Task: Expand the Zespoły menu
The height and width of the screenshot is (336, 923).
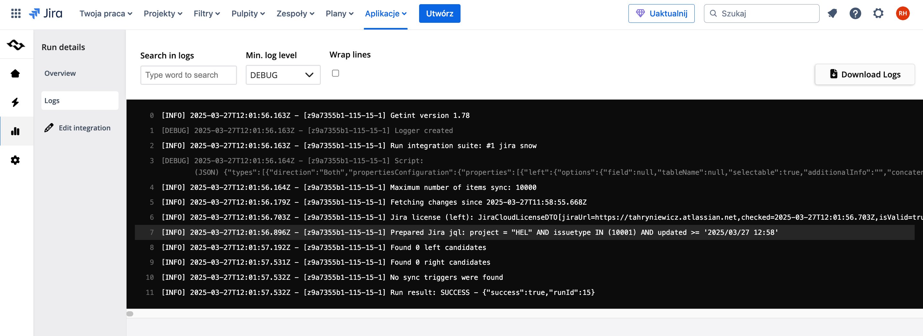Action: tap(295, 13)
